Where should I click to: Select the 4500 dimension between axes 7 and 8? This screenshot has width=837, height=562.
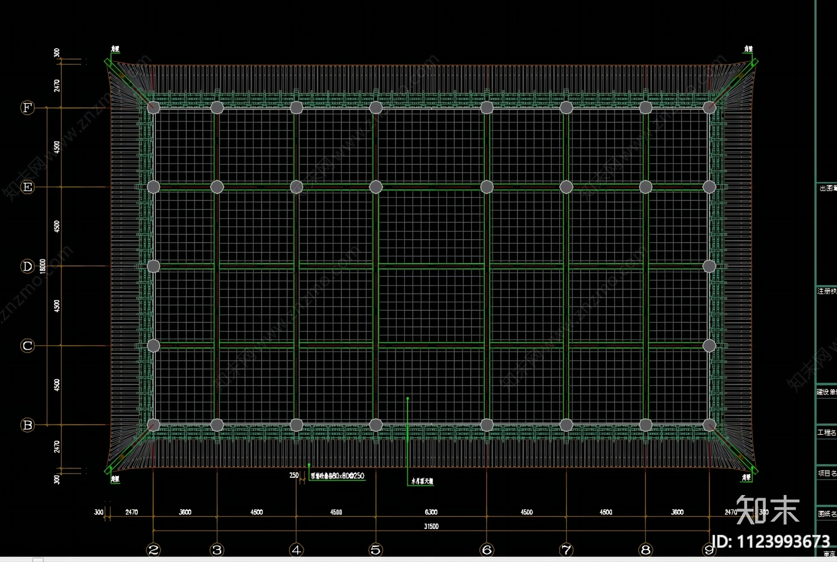coord(606,512)
